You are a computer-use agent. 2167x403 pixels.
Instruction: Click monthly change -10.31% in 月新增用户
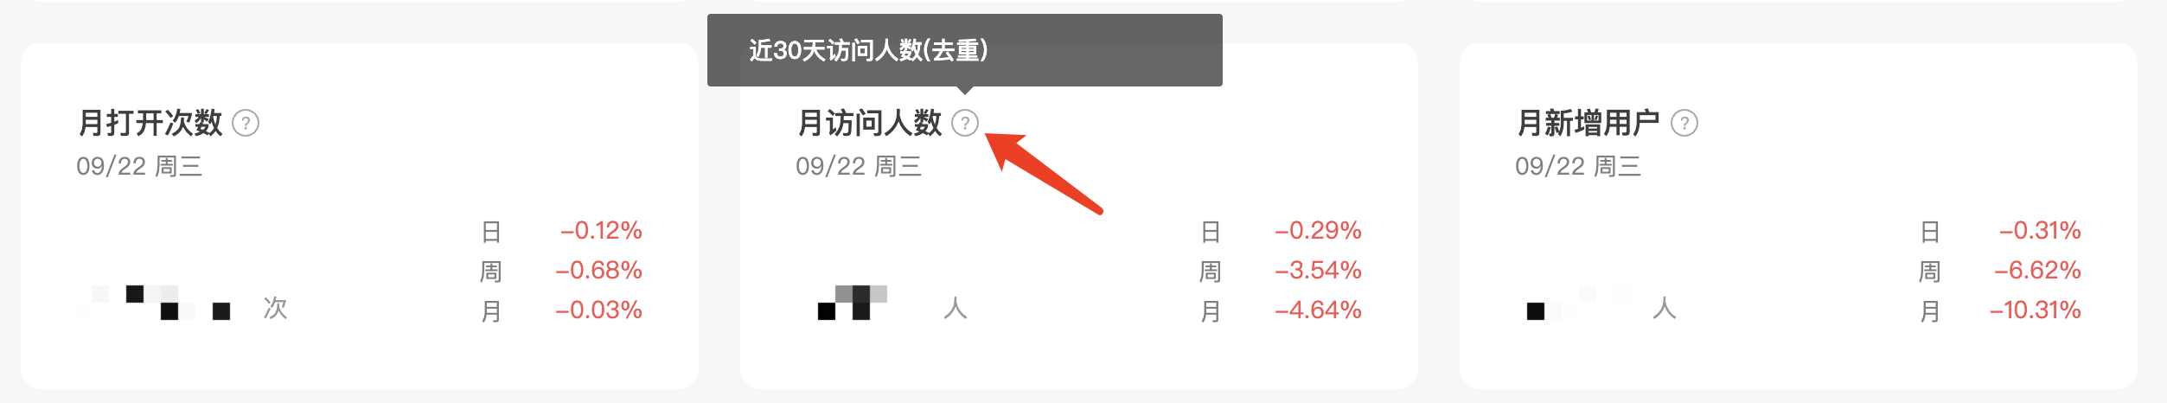click(x=2035, y=310)
